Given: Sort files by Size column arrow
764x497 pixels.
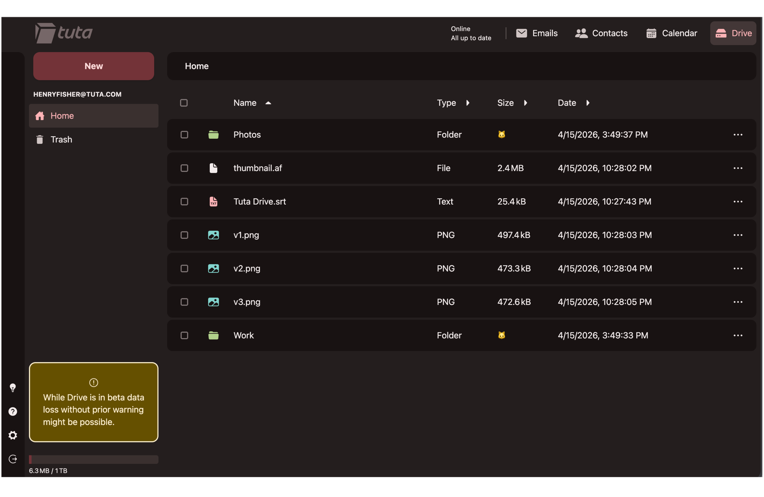Looking at the screenshot, I should (x=526, y=103).
